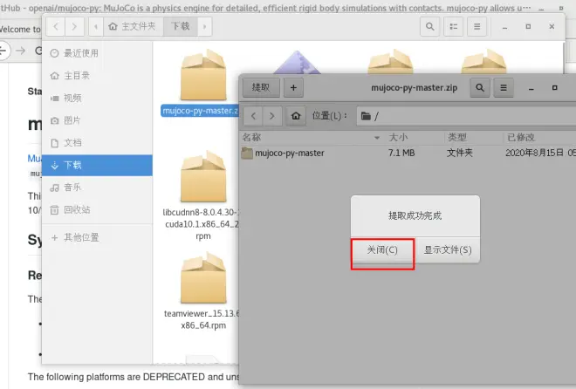Click 主文件夹 path button
This screenshot has height=389, width=576.
pyautogui.click(x=133, y=26)
